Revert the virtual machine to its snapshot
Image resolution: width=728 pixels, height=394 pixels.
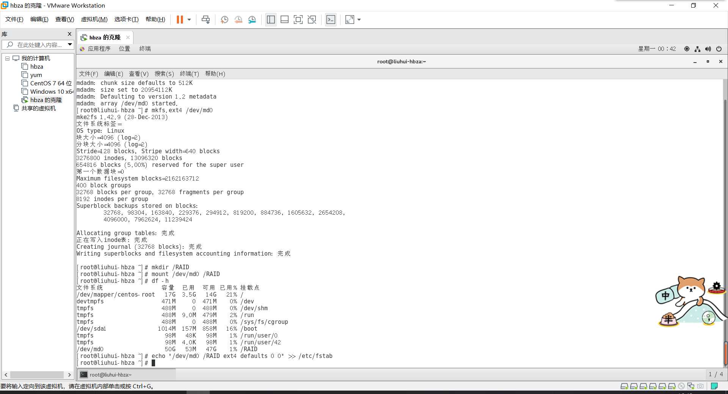238,19
